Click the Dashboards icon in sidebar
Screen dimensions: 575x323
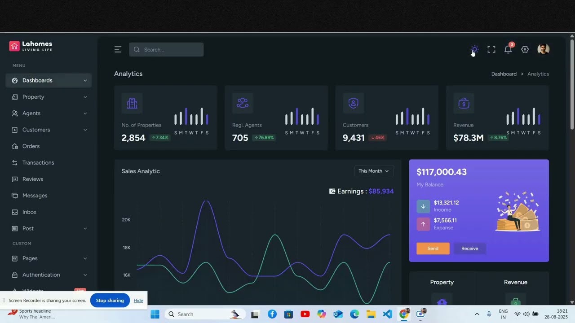tap(15, 80)
